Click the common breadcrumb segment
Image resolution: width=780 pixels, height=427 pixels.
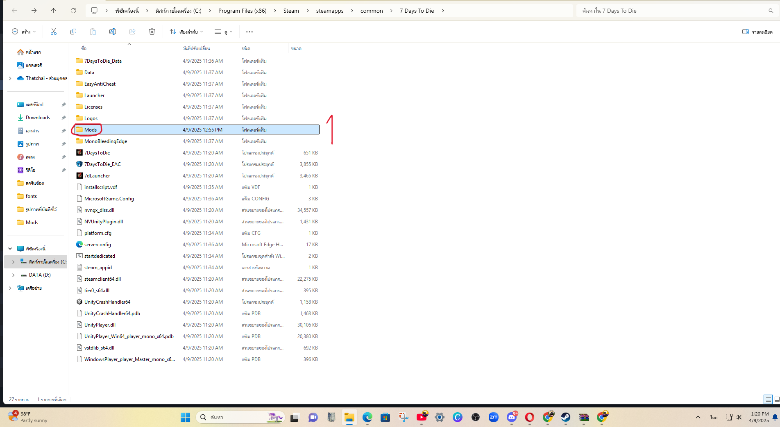coord(372,11)
